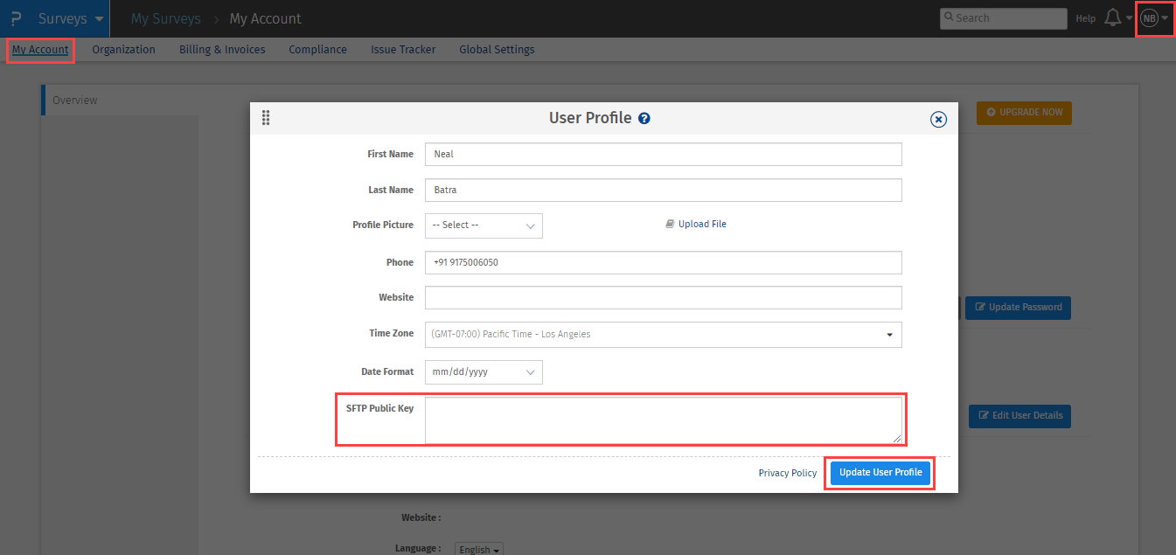Go to the Compliance tab
The height and width of the screenshot is (555, 1176).
(x=317, y=50)
